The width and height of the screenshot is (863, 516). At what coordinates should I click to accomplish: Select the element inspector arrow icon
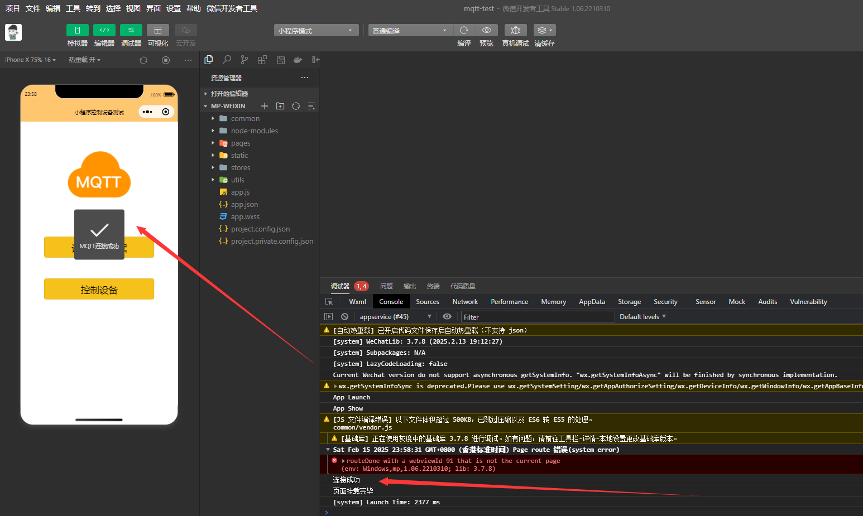click(x=329, y=302)
